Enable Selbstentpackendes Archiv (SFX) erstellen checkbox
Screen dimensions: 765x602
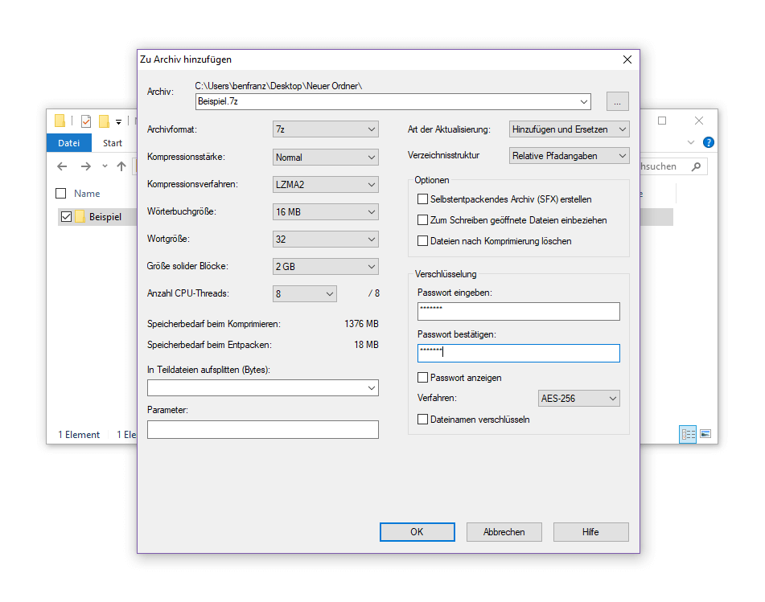tap(422, 199)
